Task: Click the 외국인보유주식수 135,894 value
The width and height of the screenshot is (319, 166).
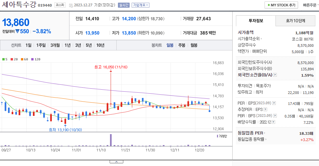Action: click(x=307, y=69)
